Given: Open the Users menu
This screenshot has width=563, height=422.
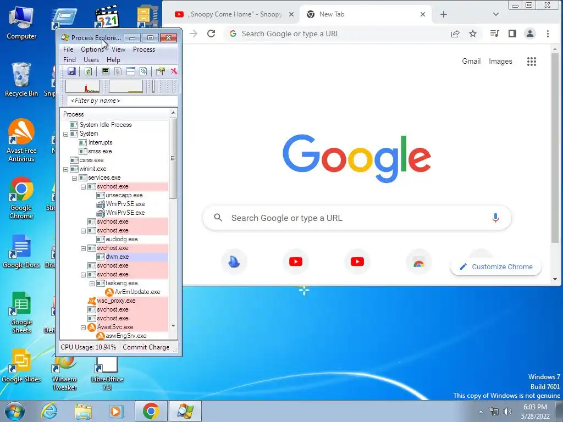Looking at the screenshot, I should [91, 60].
